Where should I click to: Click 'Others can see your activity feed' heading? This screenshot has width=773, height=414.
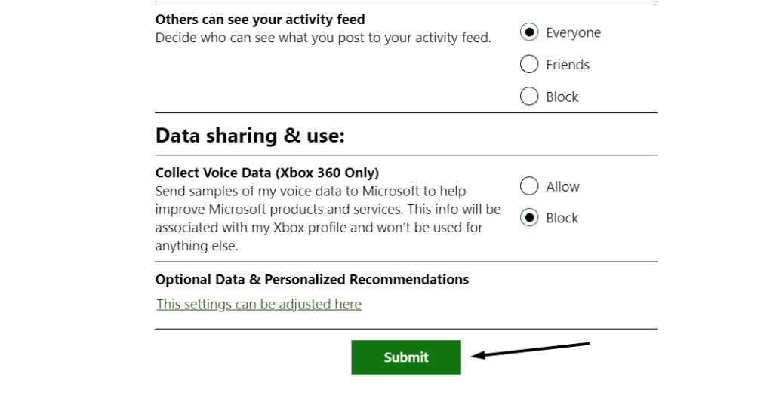point(260,20)
